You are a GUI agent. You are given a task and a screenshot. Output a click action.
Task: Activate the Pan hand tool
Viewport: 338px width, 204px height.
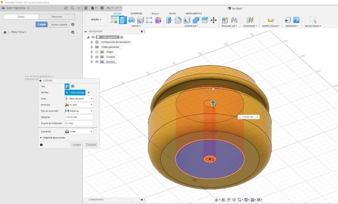(229, 200)
